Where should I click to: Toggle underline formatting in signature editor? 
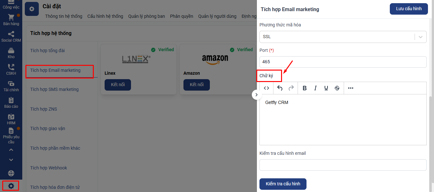tap(326, 88)
